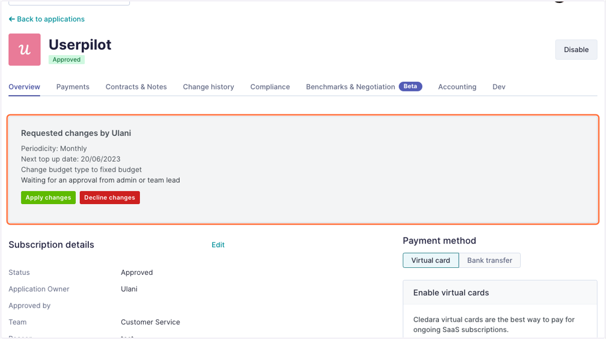Decline the requested changes
Image resolution: width=606 pixels, height=339 pixels.
[x=110, y=198]
